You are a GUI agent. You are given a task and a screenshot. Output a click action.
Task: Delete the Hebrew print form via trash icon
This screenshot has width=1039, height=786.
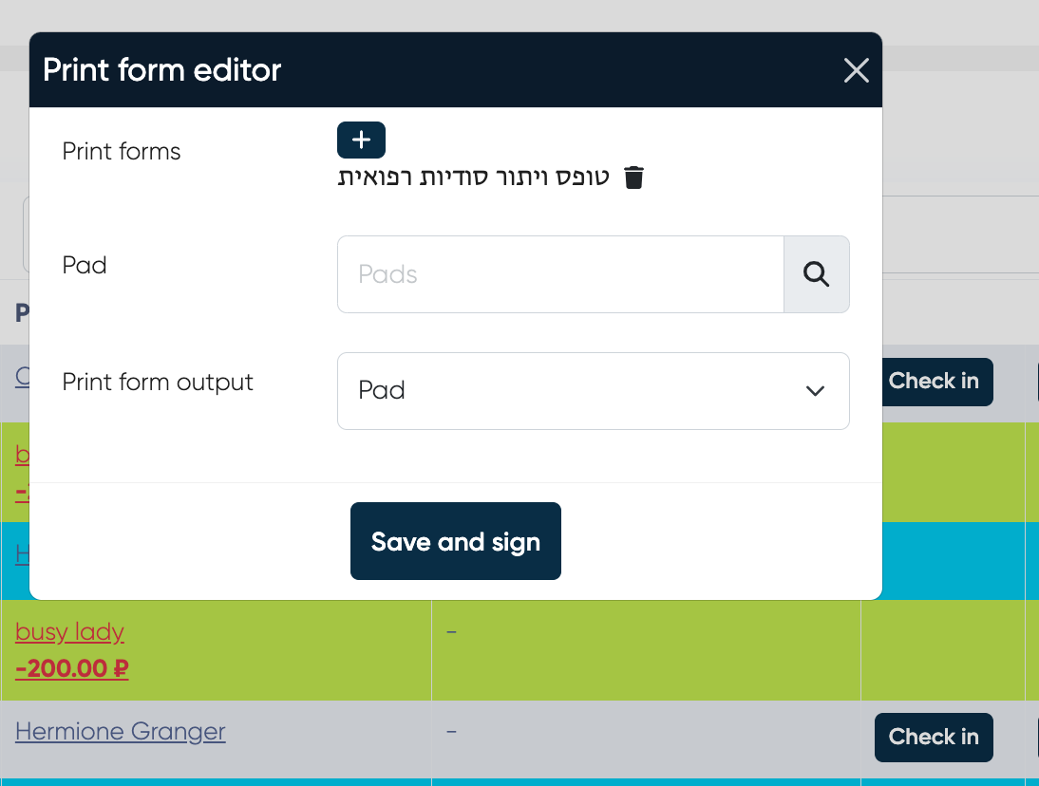[x=634, y=178]
